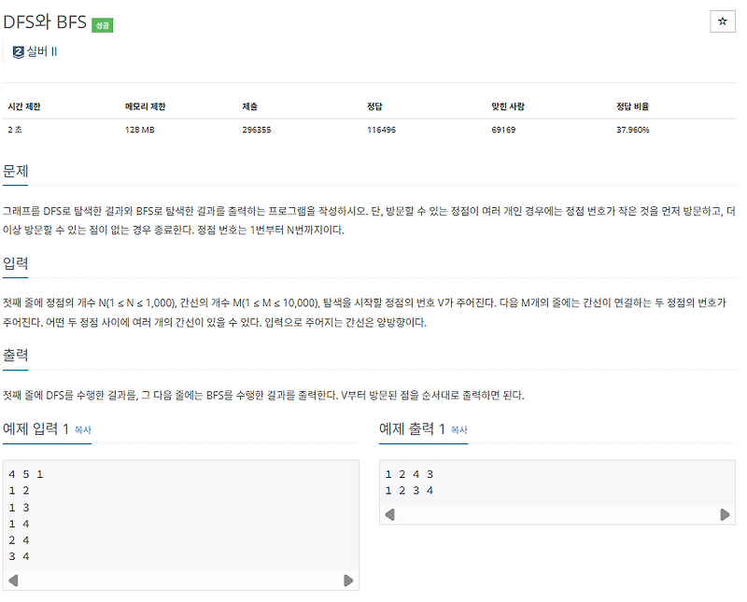
Task: Click the sample output horizontal scrollbar
Action: (559, 512)
